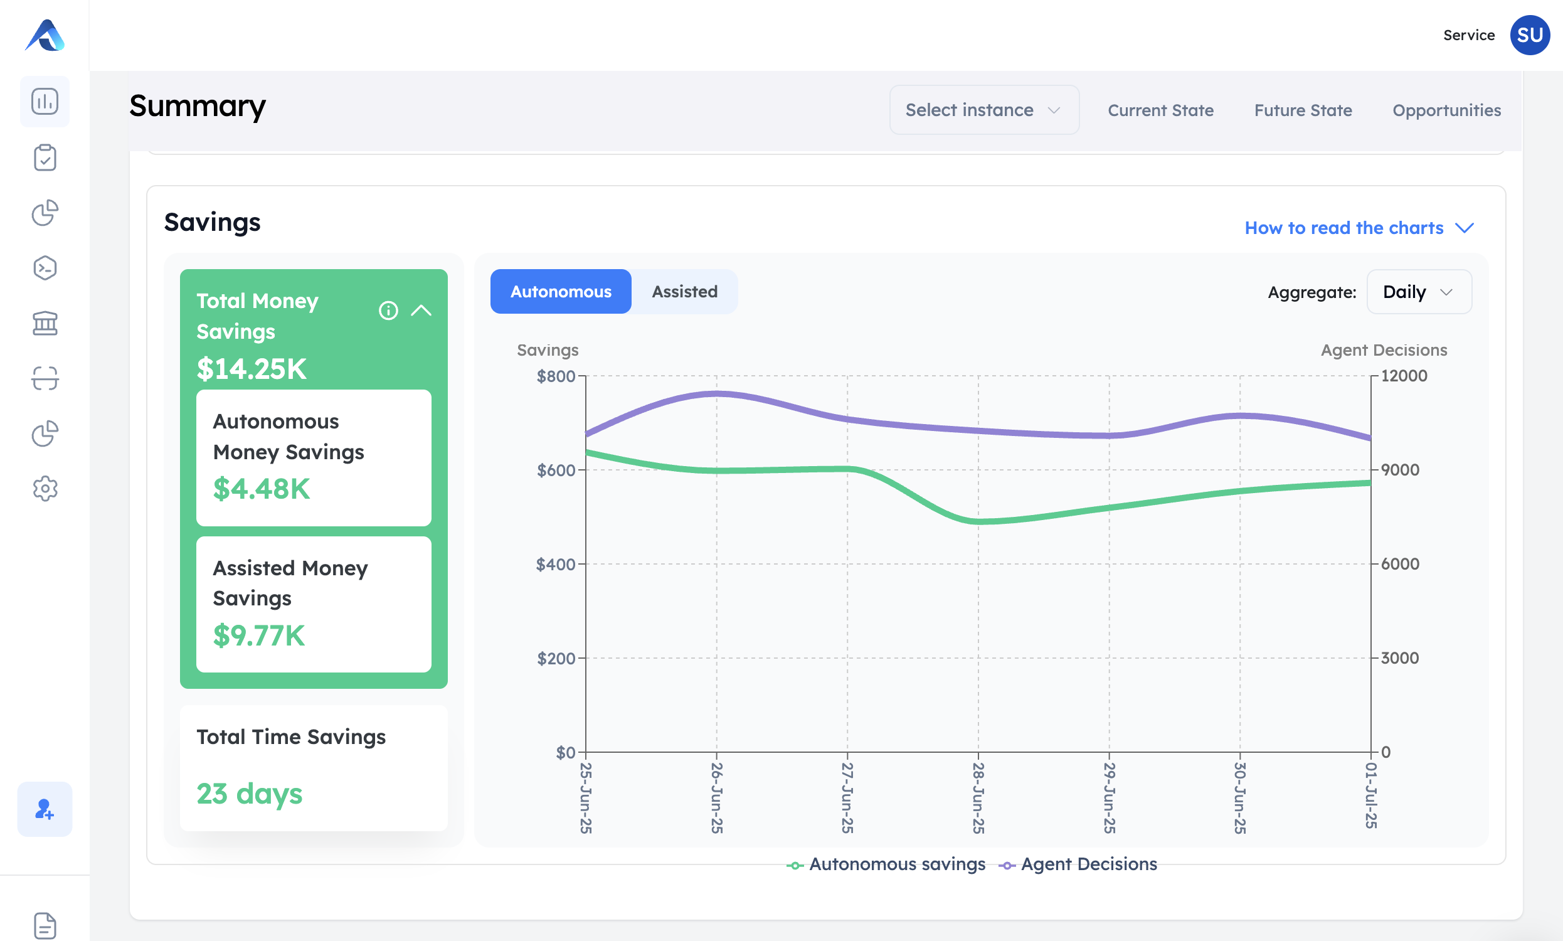Image resolution: width=1563 pixels, height=941 pixels.
Task: Open the scan frame sidebar icon
Action: (45, 378)
